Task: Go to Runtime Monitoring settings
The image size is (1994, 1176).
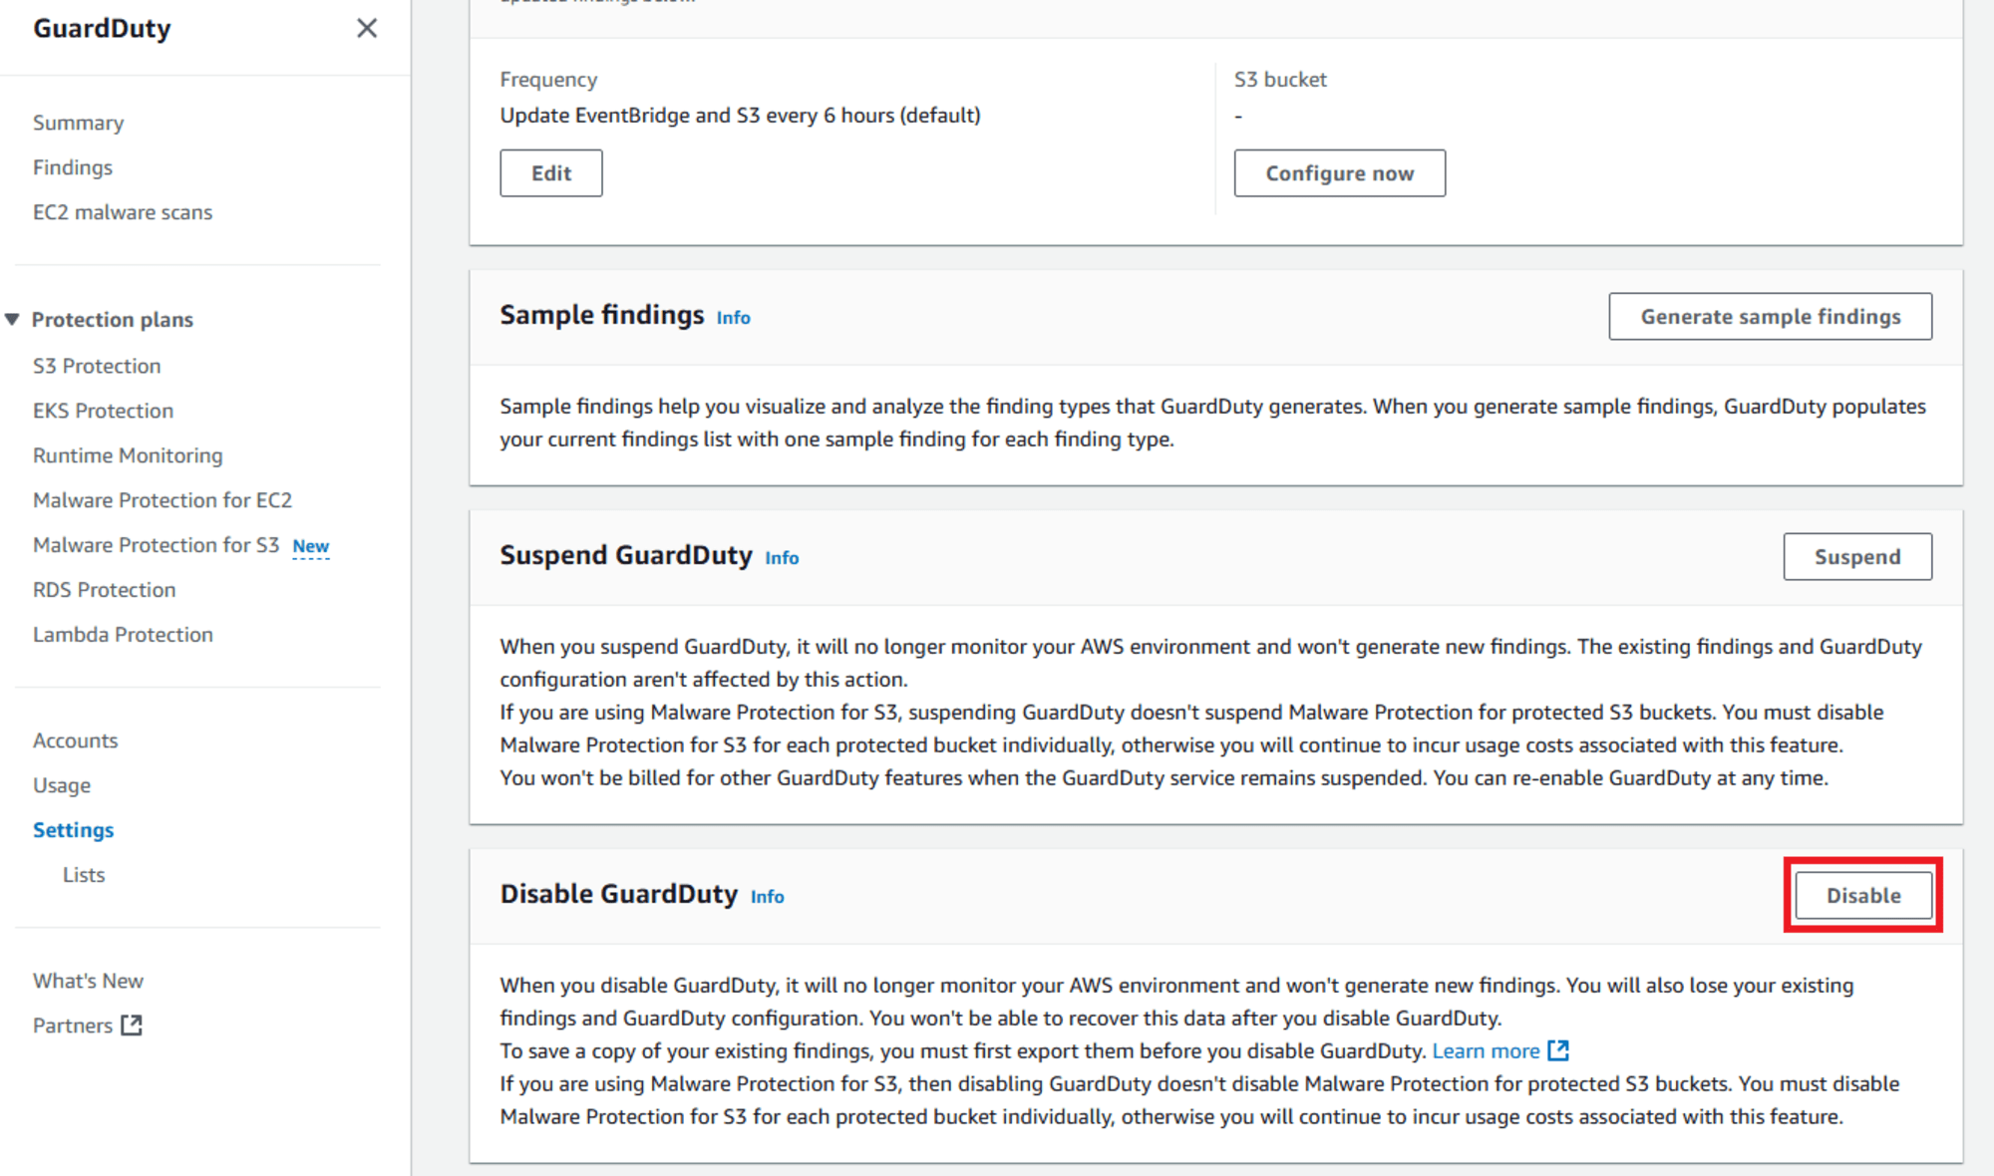Action: [x=127, y=454]
